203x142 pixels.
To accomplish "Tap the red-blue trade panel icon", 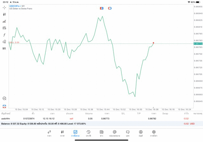I will pos(101,8).
